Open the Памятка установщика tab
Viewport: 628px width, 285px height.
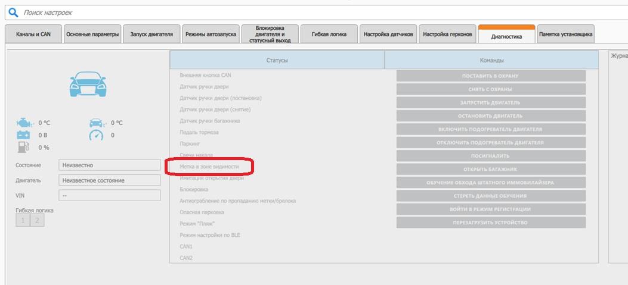pyautogui.click(x=565, y=35)
